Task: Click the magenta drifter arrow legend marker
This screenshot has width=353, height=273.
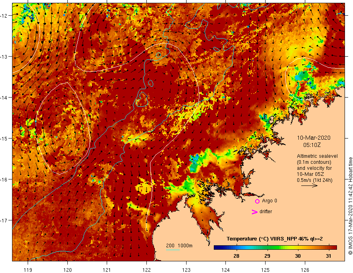Action: [255, 212]
